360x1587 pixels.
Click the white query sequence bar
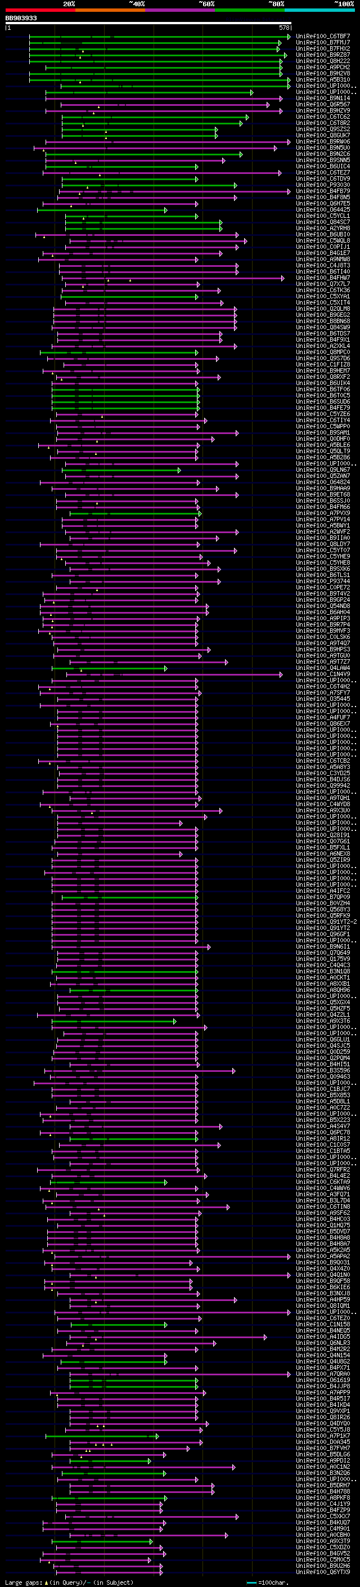[x=148, y=24]
